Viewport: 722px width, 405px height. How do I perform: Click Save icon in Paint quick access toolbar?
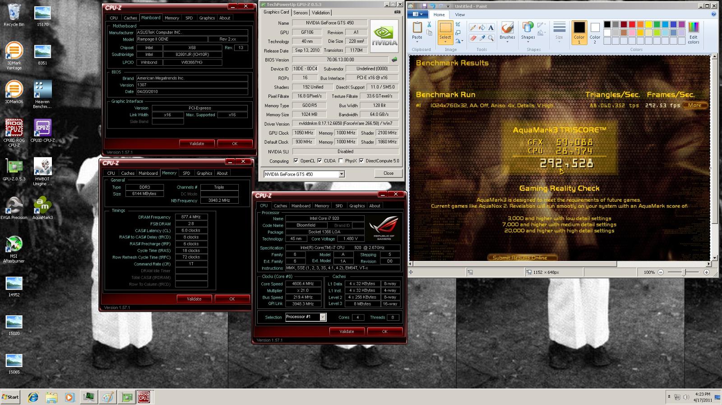tap(424, 6)
